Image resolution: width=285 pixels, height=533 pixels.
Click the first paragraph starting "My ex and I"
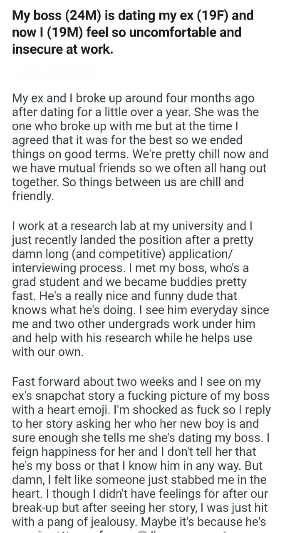[140, 147]
